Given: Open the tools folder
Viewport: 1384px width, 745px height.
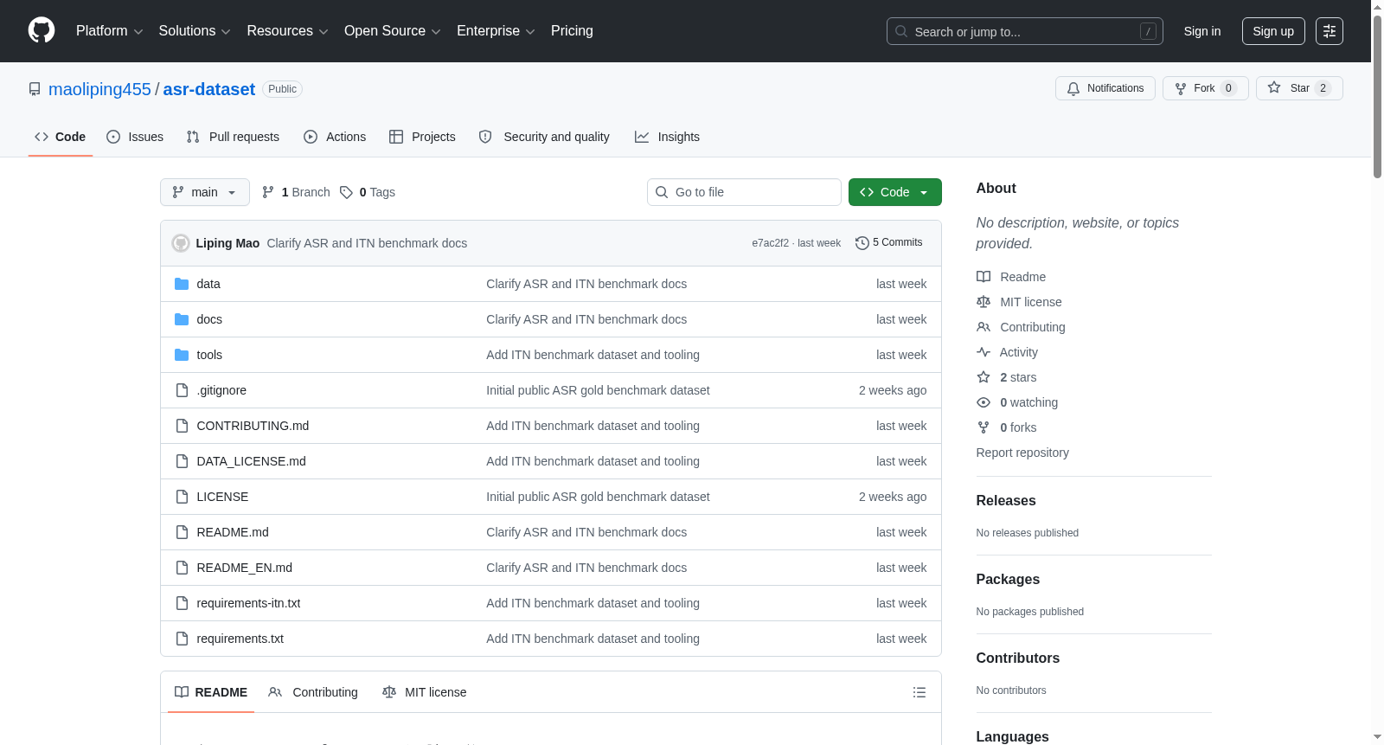Looking at the screenshot, I should pos(209,355).
